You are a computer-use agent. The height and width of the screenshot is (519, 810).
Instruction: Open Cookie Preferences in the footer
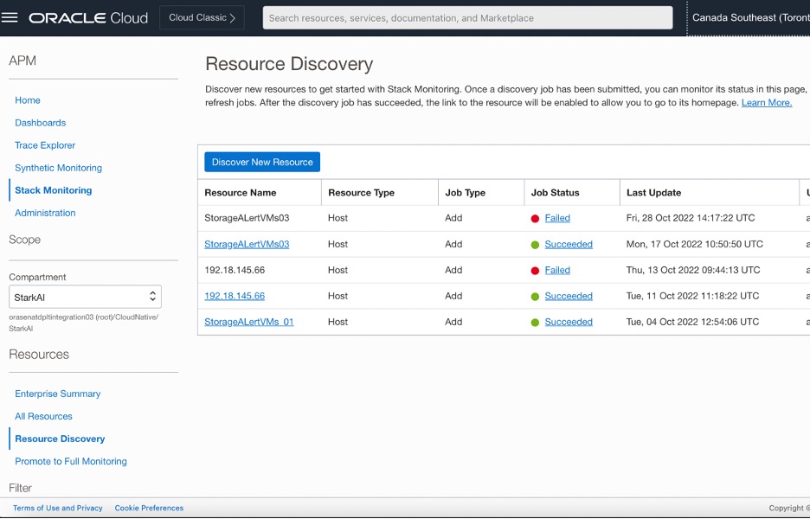pos(149,508)
